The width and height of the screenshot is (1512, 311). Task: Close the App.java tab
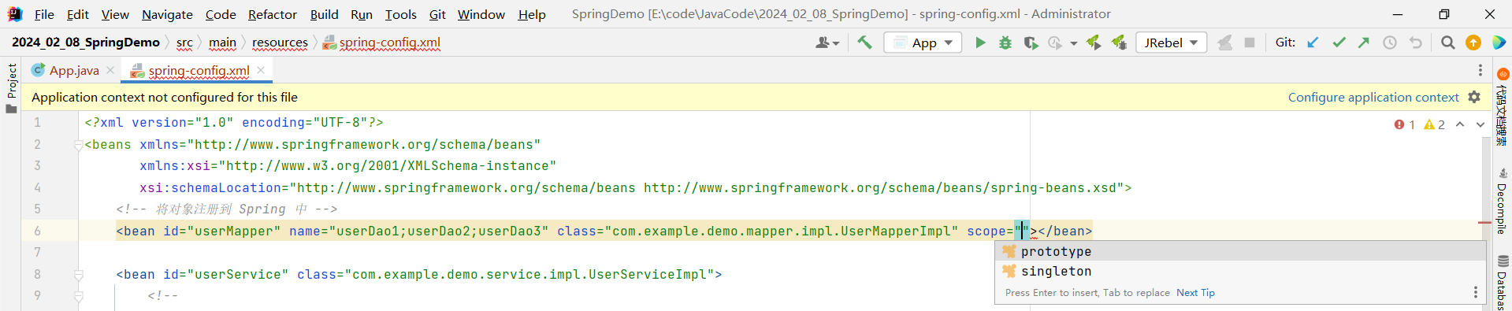coord(110,70)
